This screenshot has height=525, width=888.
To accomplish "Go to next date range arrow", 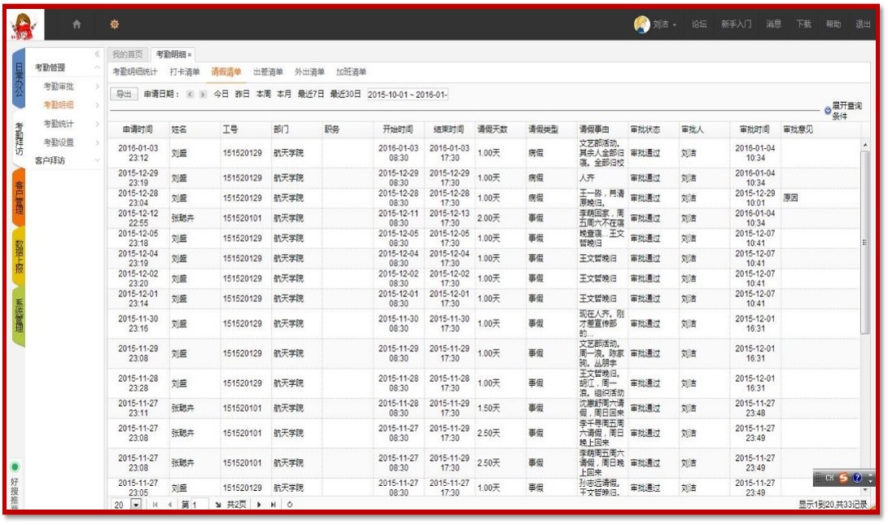I will (x=203, y=94).
